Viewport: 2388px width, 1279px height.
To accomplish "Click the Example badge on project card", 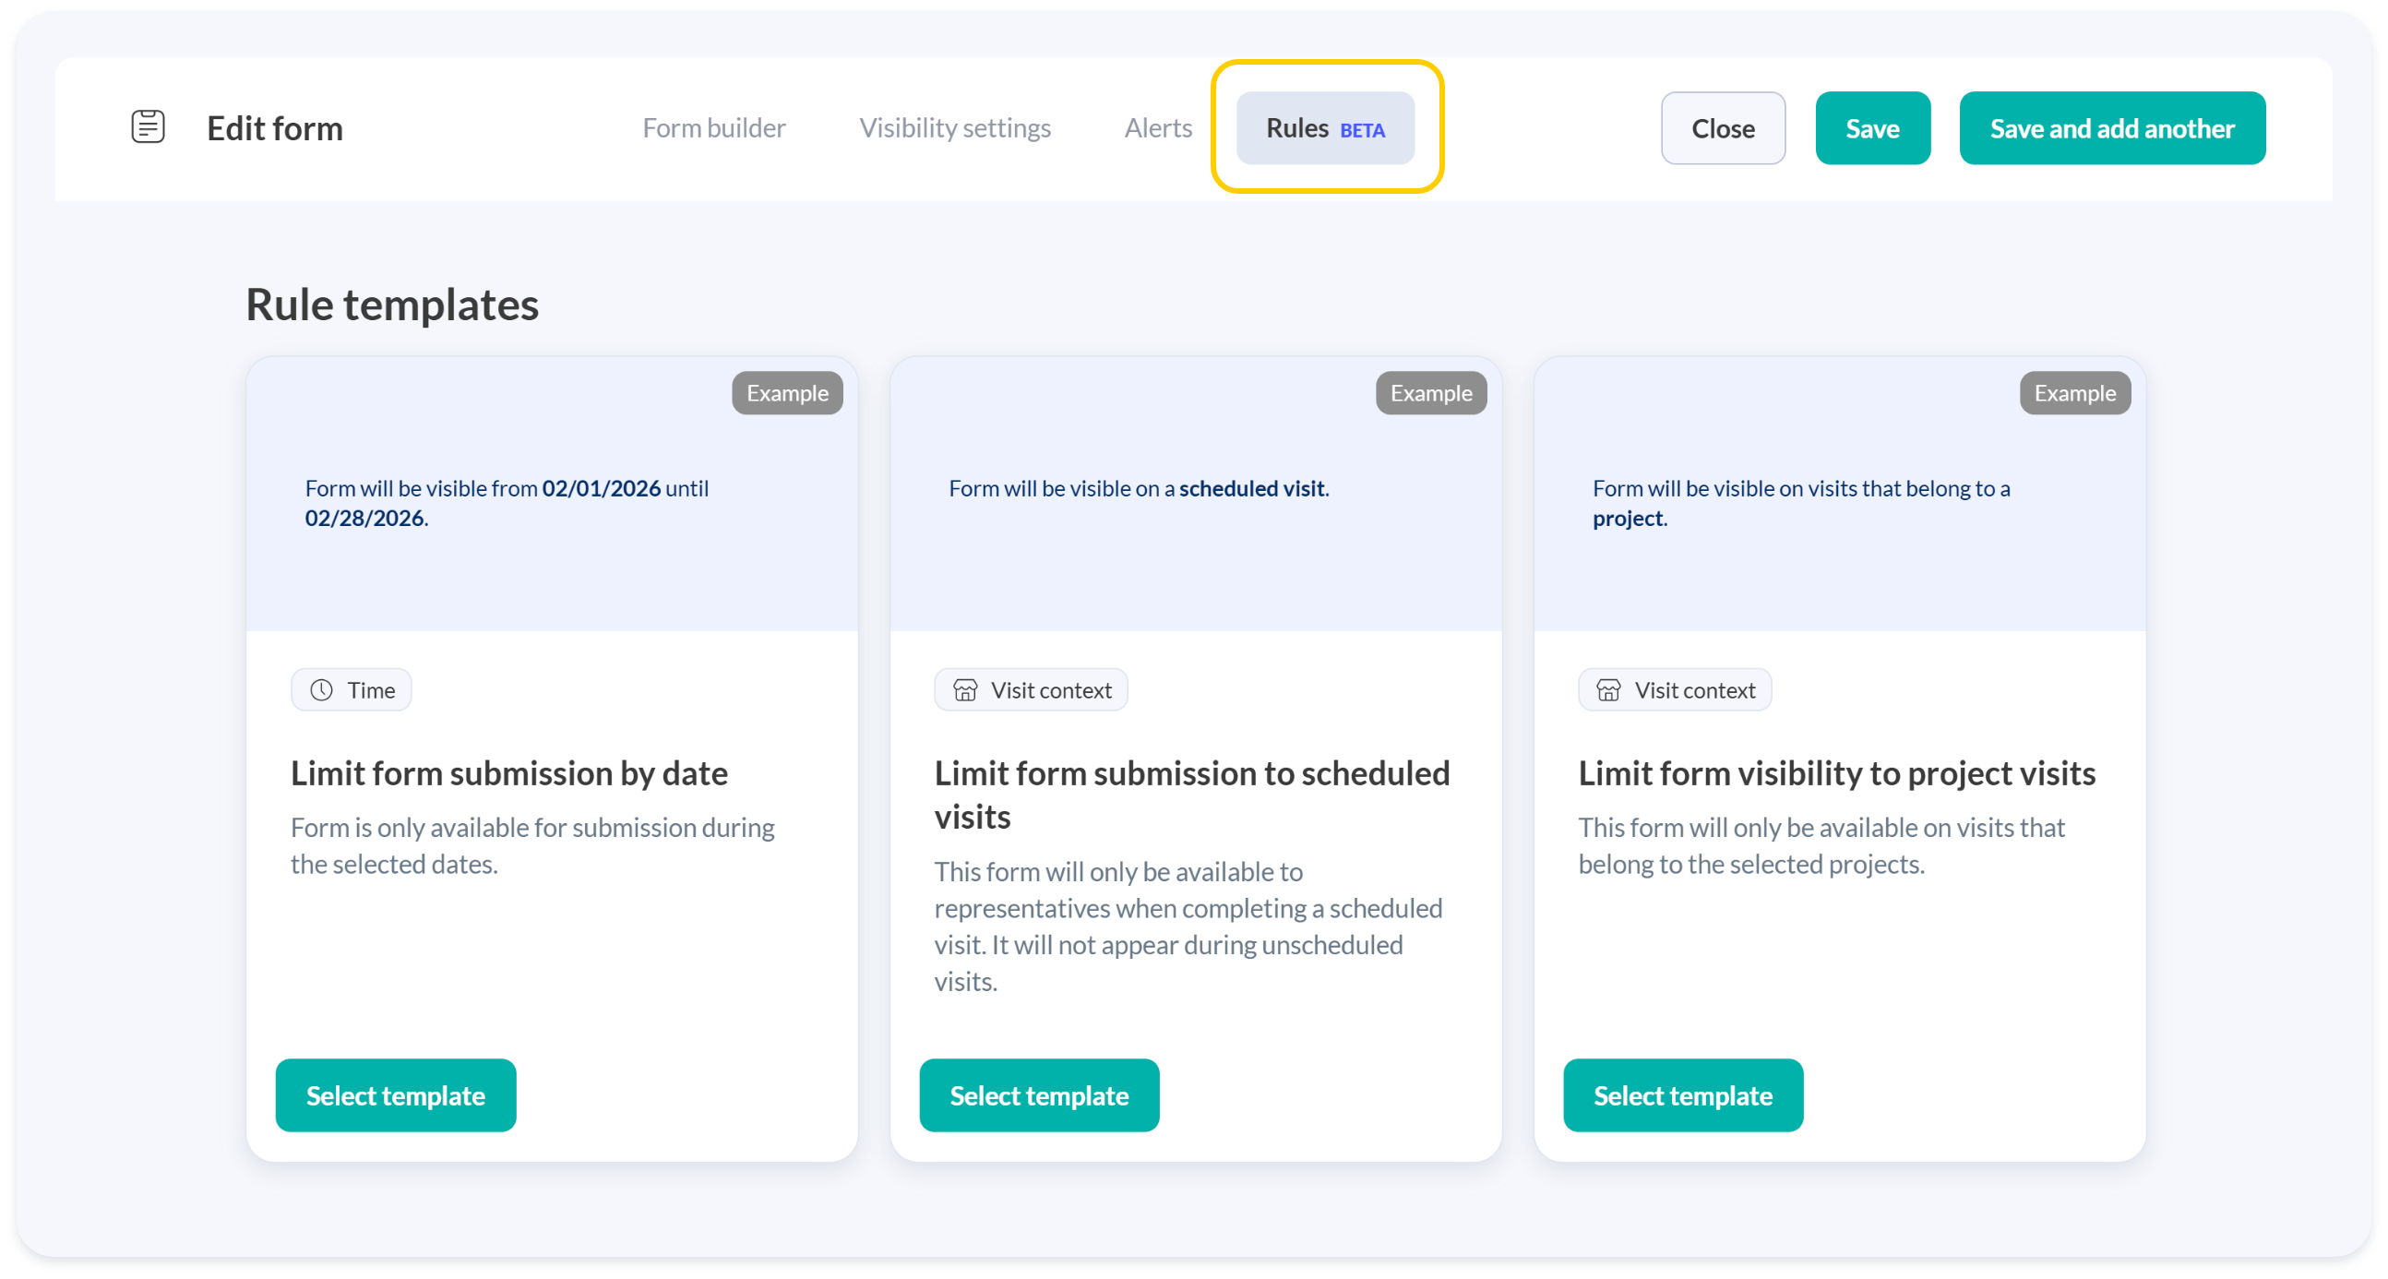I will (2073, 393).
